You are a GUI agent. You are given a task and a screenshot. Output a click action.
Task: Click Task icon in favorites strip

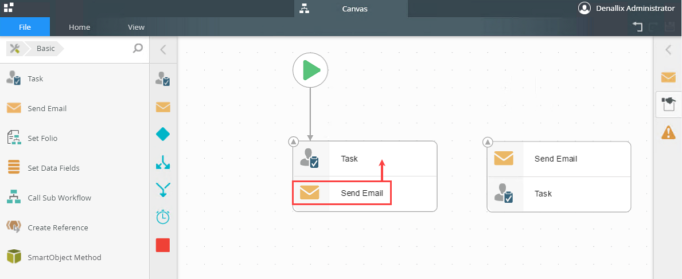[163, 78]
